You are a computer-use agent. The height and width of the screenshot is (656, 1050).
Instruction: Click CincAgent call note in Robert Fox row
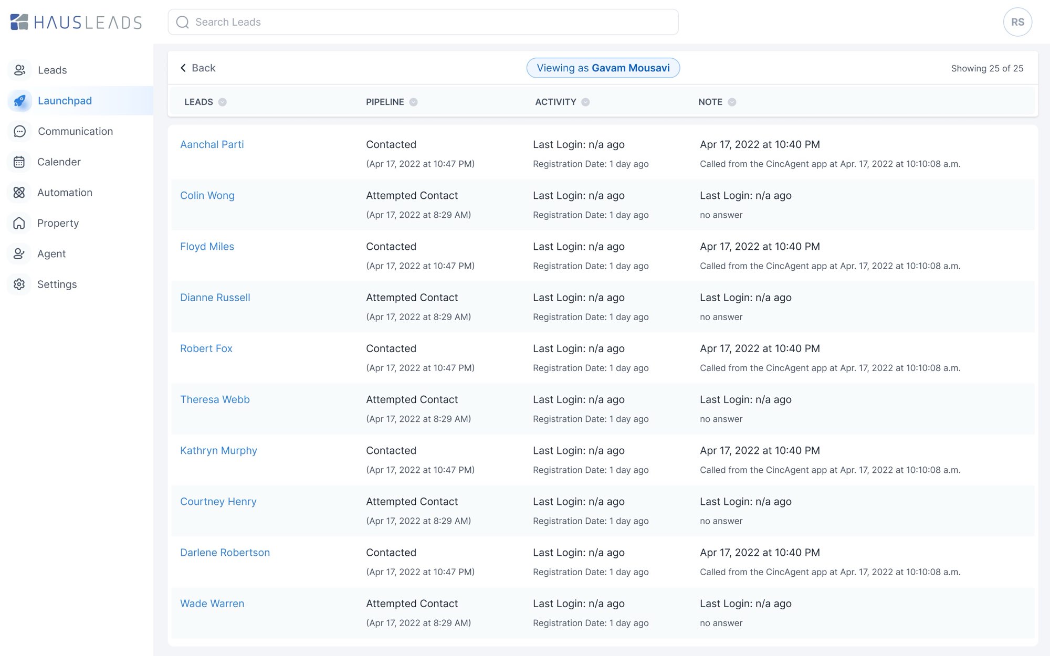pyautogui.click(x=830, y=368)
